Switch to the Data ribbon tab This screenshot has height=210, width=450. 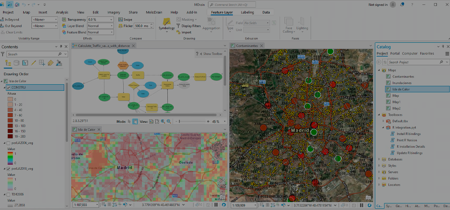point(266,12)
